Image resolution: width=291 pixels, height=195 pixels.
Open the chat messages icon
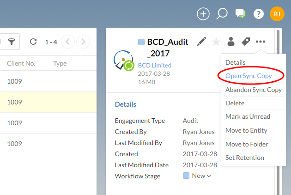coord(240,14)
